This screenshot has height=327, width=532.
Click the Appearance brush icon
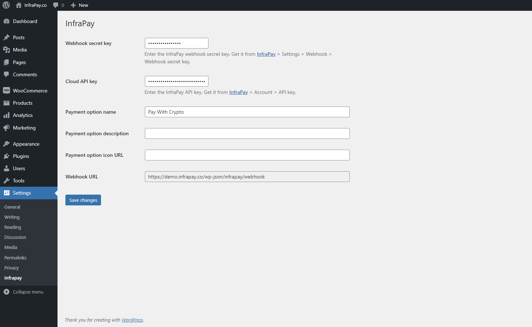(6, 144)
